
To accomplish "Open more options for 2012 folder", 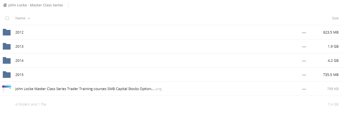I will click(304, 33).
